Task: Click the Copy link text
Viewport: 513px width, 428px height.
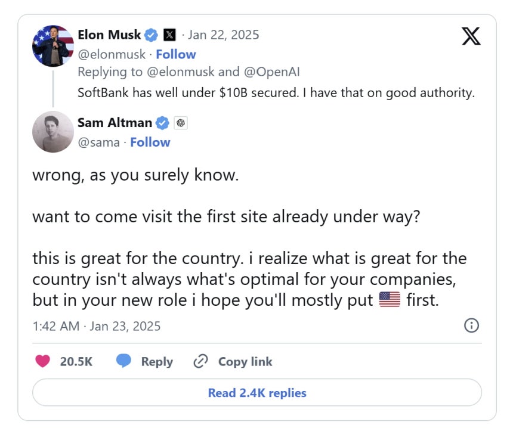Action: (x=245, y=362)
